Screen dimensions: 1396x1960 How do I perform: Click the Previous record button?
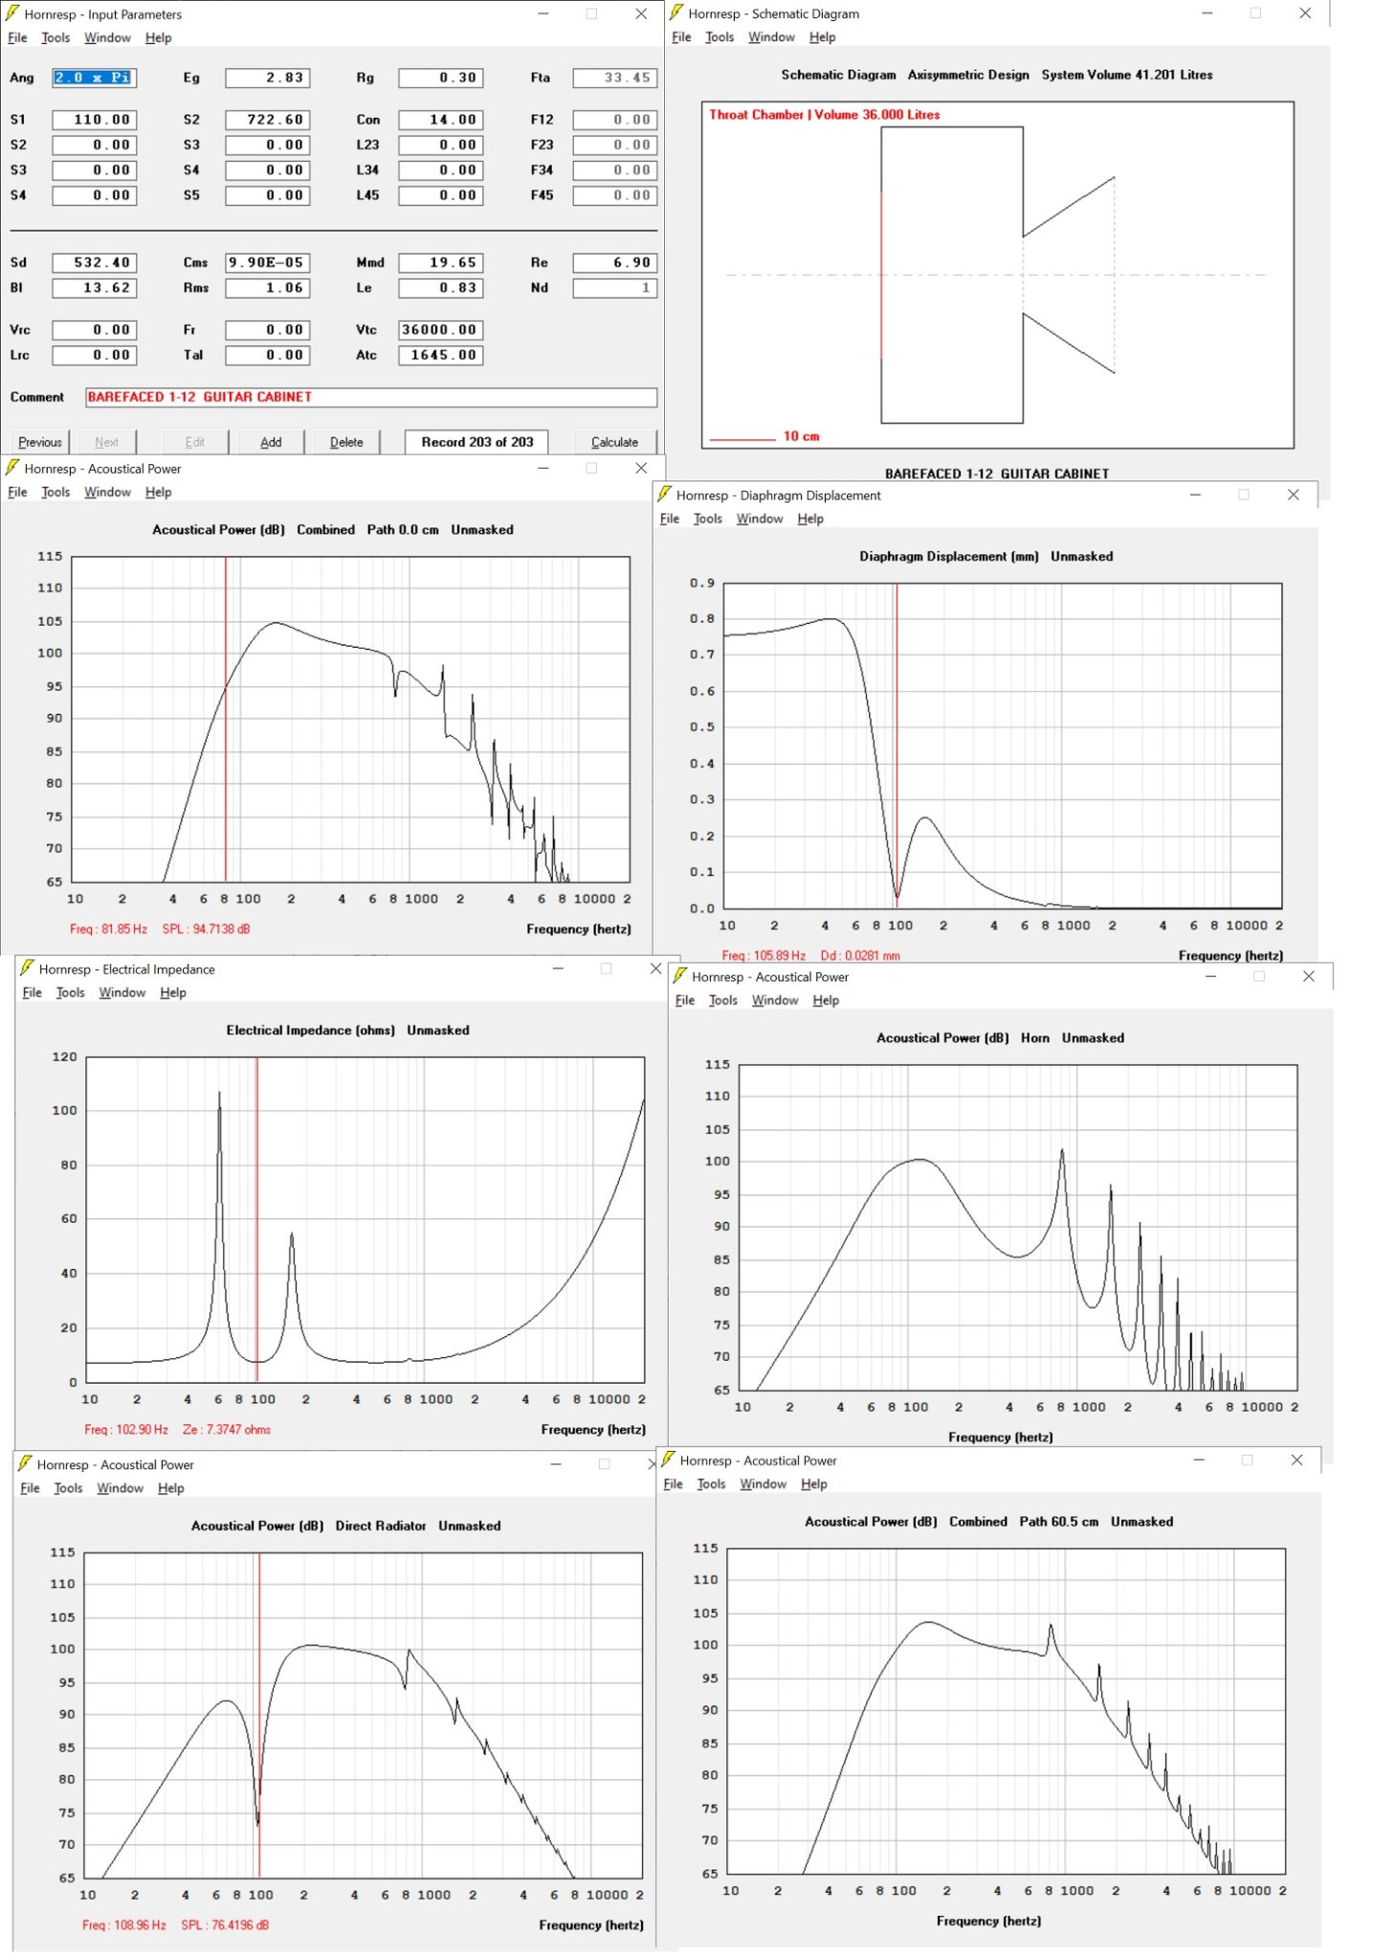[40, 441]
